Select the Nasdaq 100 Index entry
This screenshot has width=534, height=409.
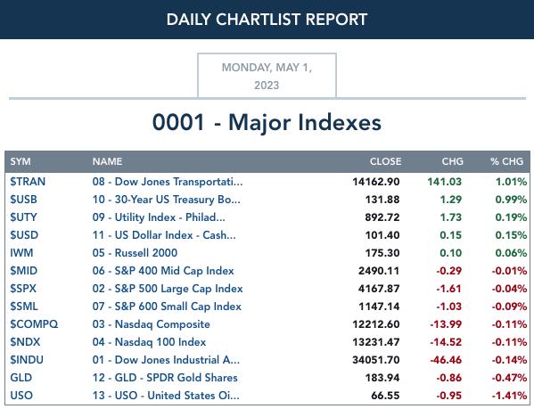point(149,342)
